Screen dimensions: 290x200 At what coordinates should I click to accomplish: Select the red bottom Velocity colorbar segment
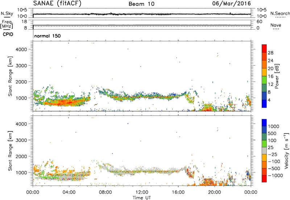(x=264, y=179)
